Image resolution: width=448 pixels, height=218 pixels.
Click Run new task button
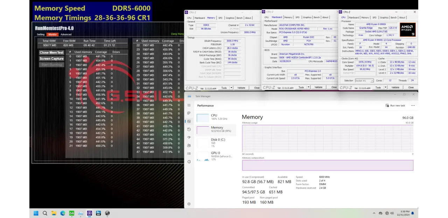pyautogui.click(x=395, y=105)
